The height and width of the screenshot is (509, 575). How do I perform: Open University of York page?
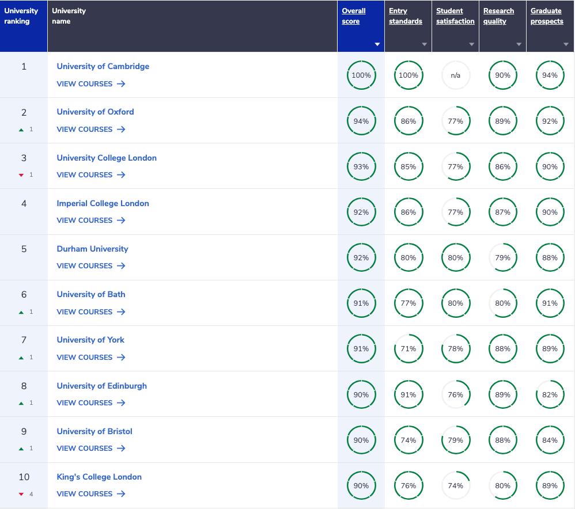pos(90,340)
